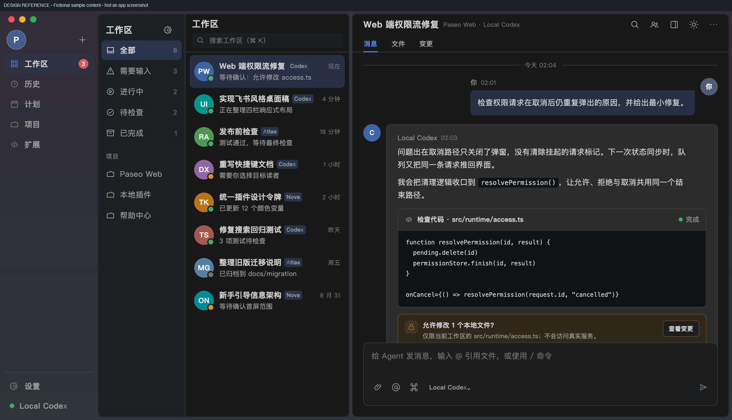This screenshot has width=732, height=420.
Task: Click the 你 user avatar in chat
Action: 709,87
